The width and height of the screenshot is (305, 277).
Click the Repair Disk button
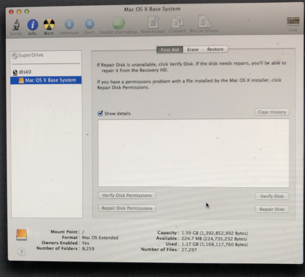click(x=272, y=209)
